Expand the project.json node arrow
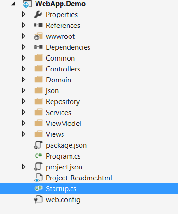The image size is (178, 214). click(24, 167)
